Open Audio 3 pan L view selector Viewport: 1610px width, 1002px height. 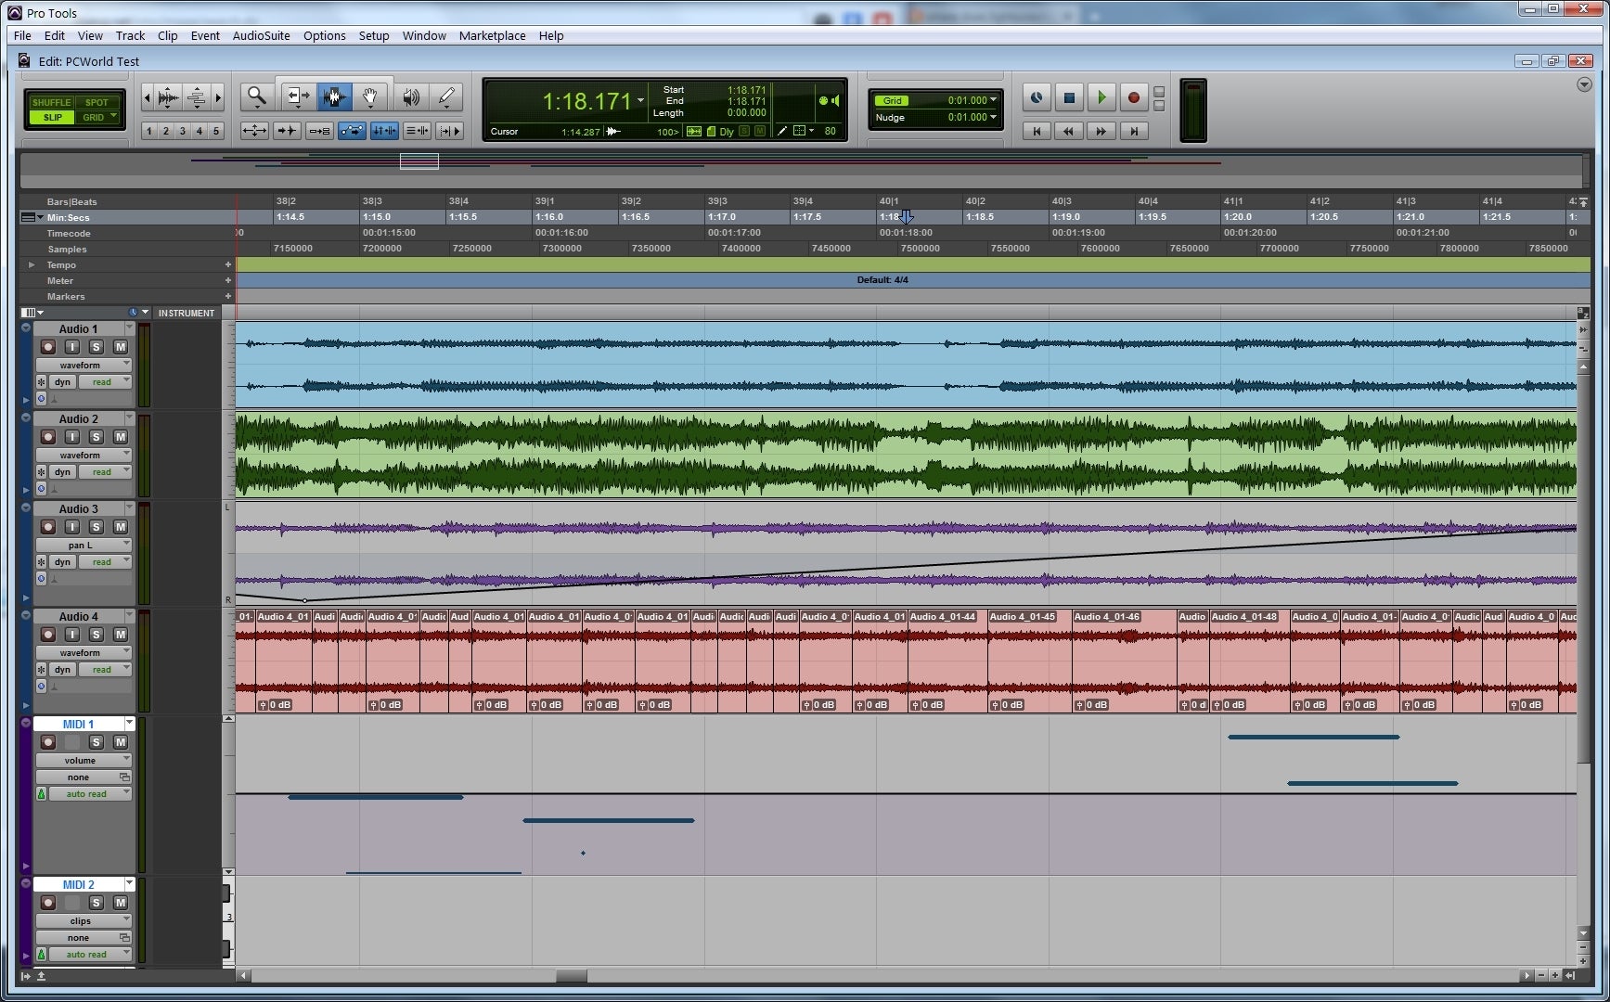pos(84,545)
